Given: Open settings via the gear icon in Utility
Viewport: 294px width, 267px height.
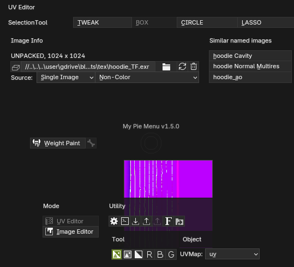Looking at the screenshot, I should pos(114,221).
